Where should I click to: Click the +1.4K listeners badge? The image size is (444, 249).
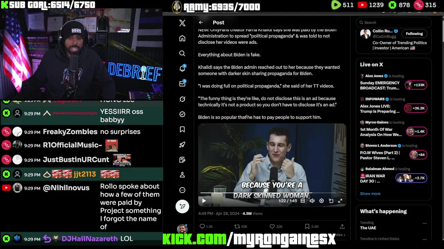coord(416,131)
